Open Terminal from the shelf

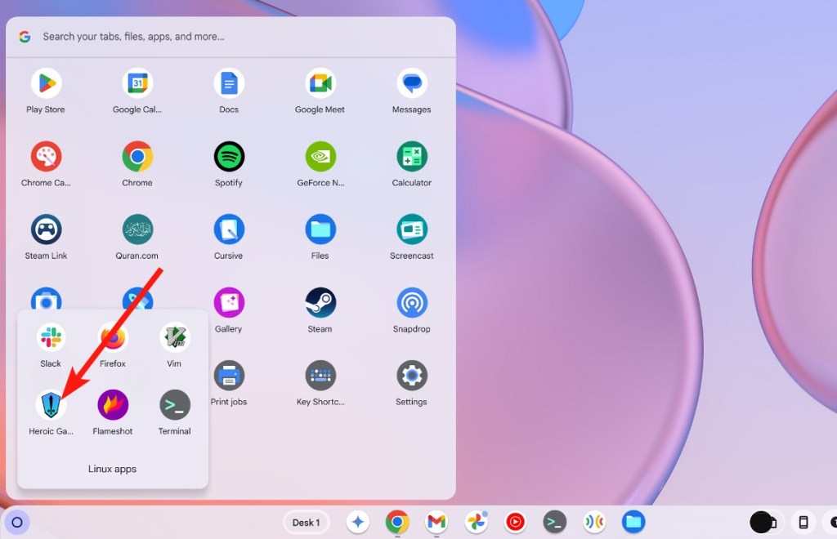click(x=555, y=522)
